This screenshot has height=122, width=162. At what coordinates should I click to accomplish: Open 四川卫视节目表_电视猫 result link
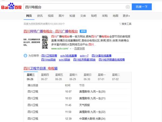point(40,69)
